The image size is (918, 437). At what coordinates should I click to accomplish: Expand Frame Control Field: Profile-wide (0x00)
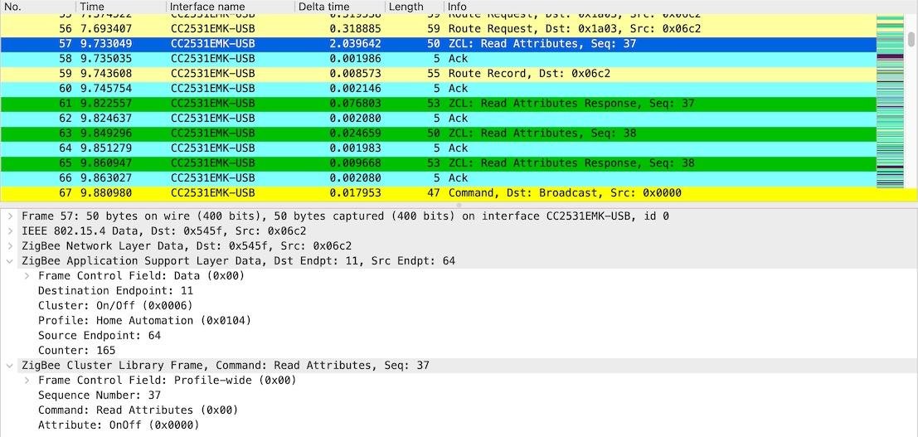pos(26,380)
